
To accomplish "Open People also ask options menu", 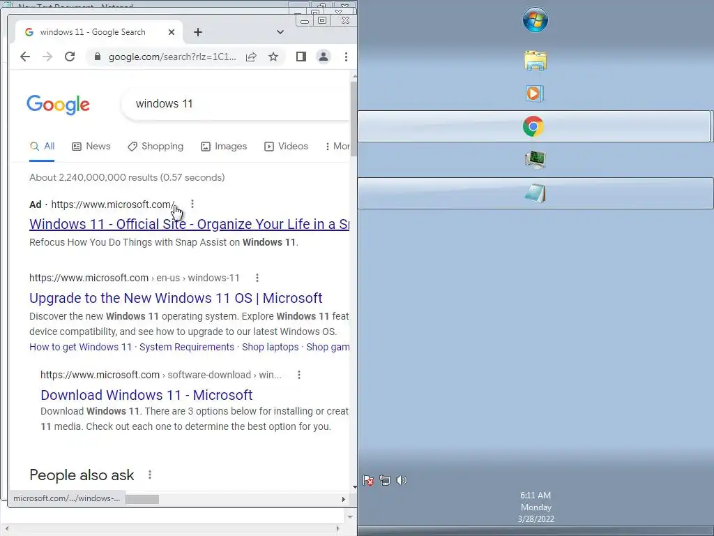I will tap(150, 475).
